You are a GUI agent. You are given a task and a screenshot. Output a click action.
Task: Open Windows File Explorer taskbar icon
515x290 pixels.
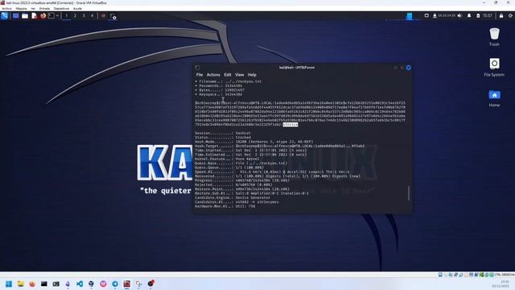tap(20, 284)
